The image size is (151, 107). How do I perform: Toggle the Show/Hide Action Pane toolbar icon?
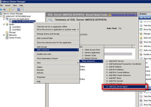coord(23,9)
